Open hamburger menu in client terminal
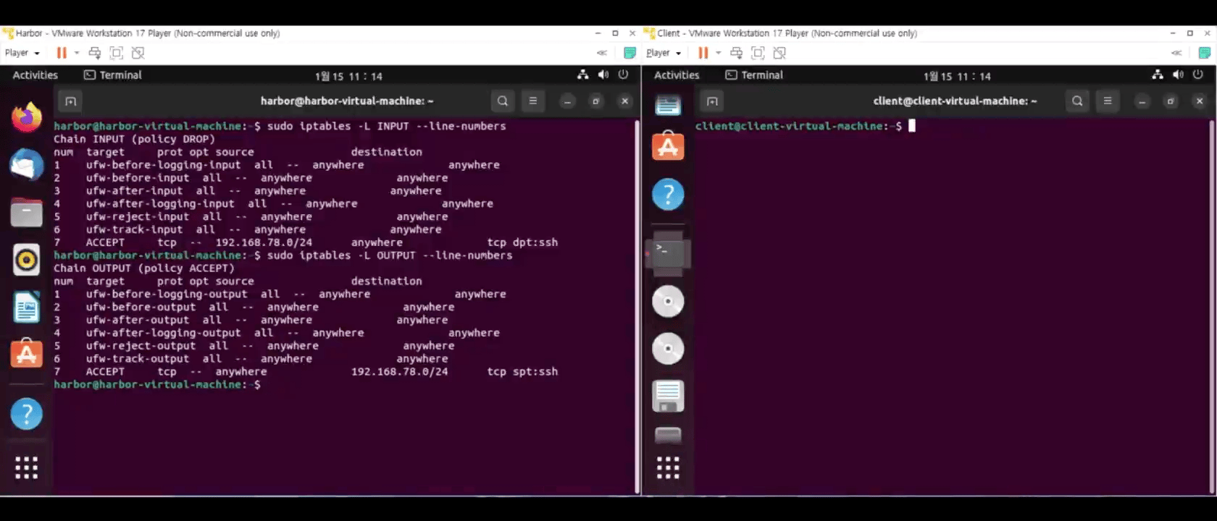The height and width of the screenshot is (521, 1217). click(x=1107, y=101)
